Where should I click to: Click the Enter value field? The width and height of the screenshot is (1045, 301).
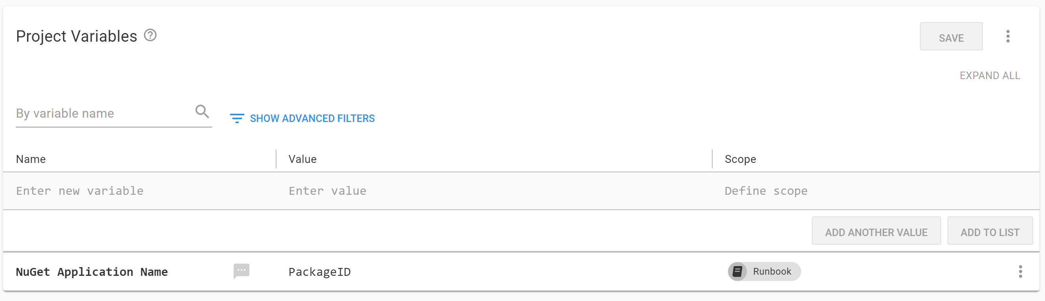pos(327,191)
